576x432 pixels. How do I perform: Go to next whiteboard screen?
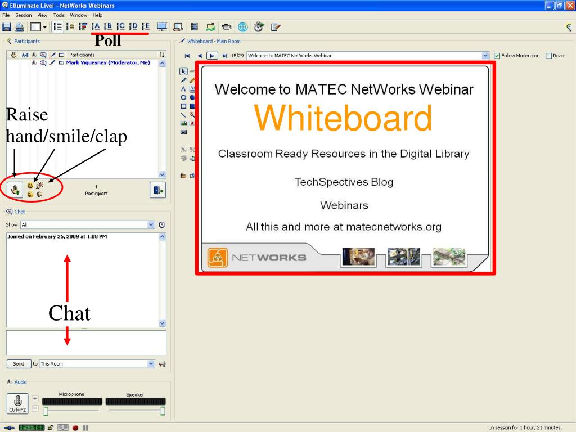tap(212, 56)
